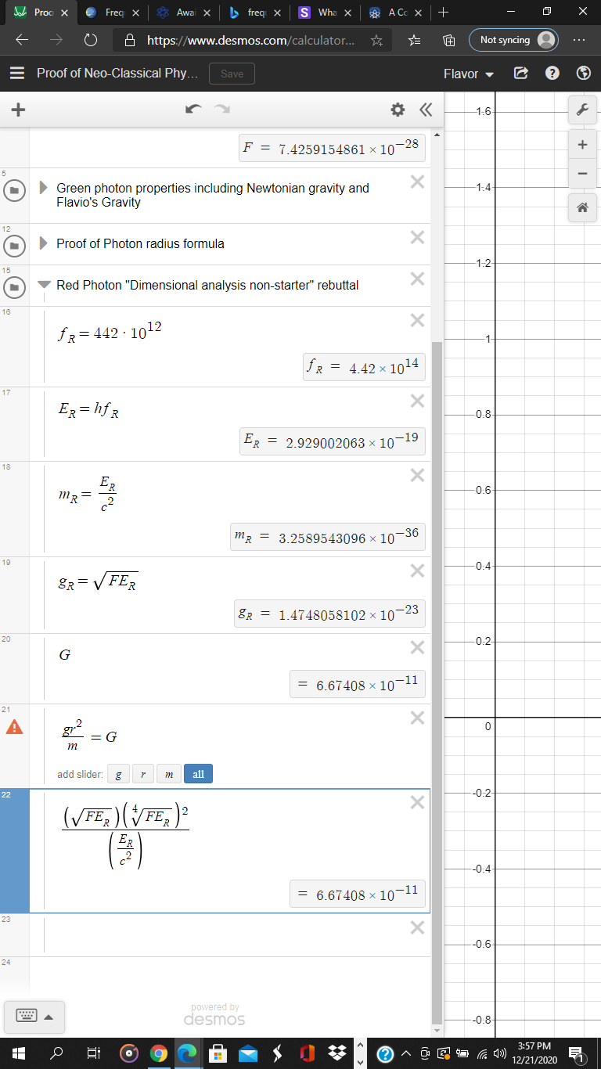Add a slider for all variables
Image resolution: width=601 pixels, height=1069 pixels.
(198, 774)
